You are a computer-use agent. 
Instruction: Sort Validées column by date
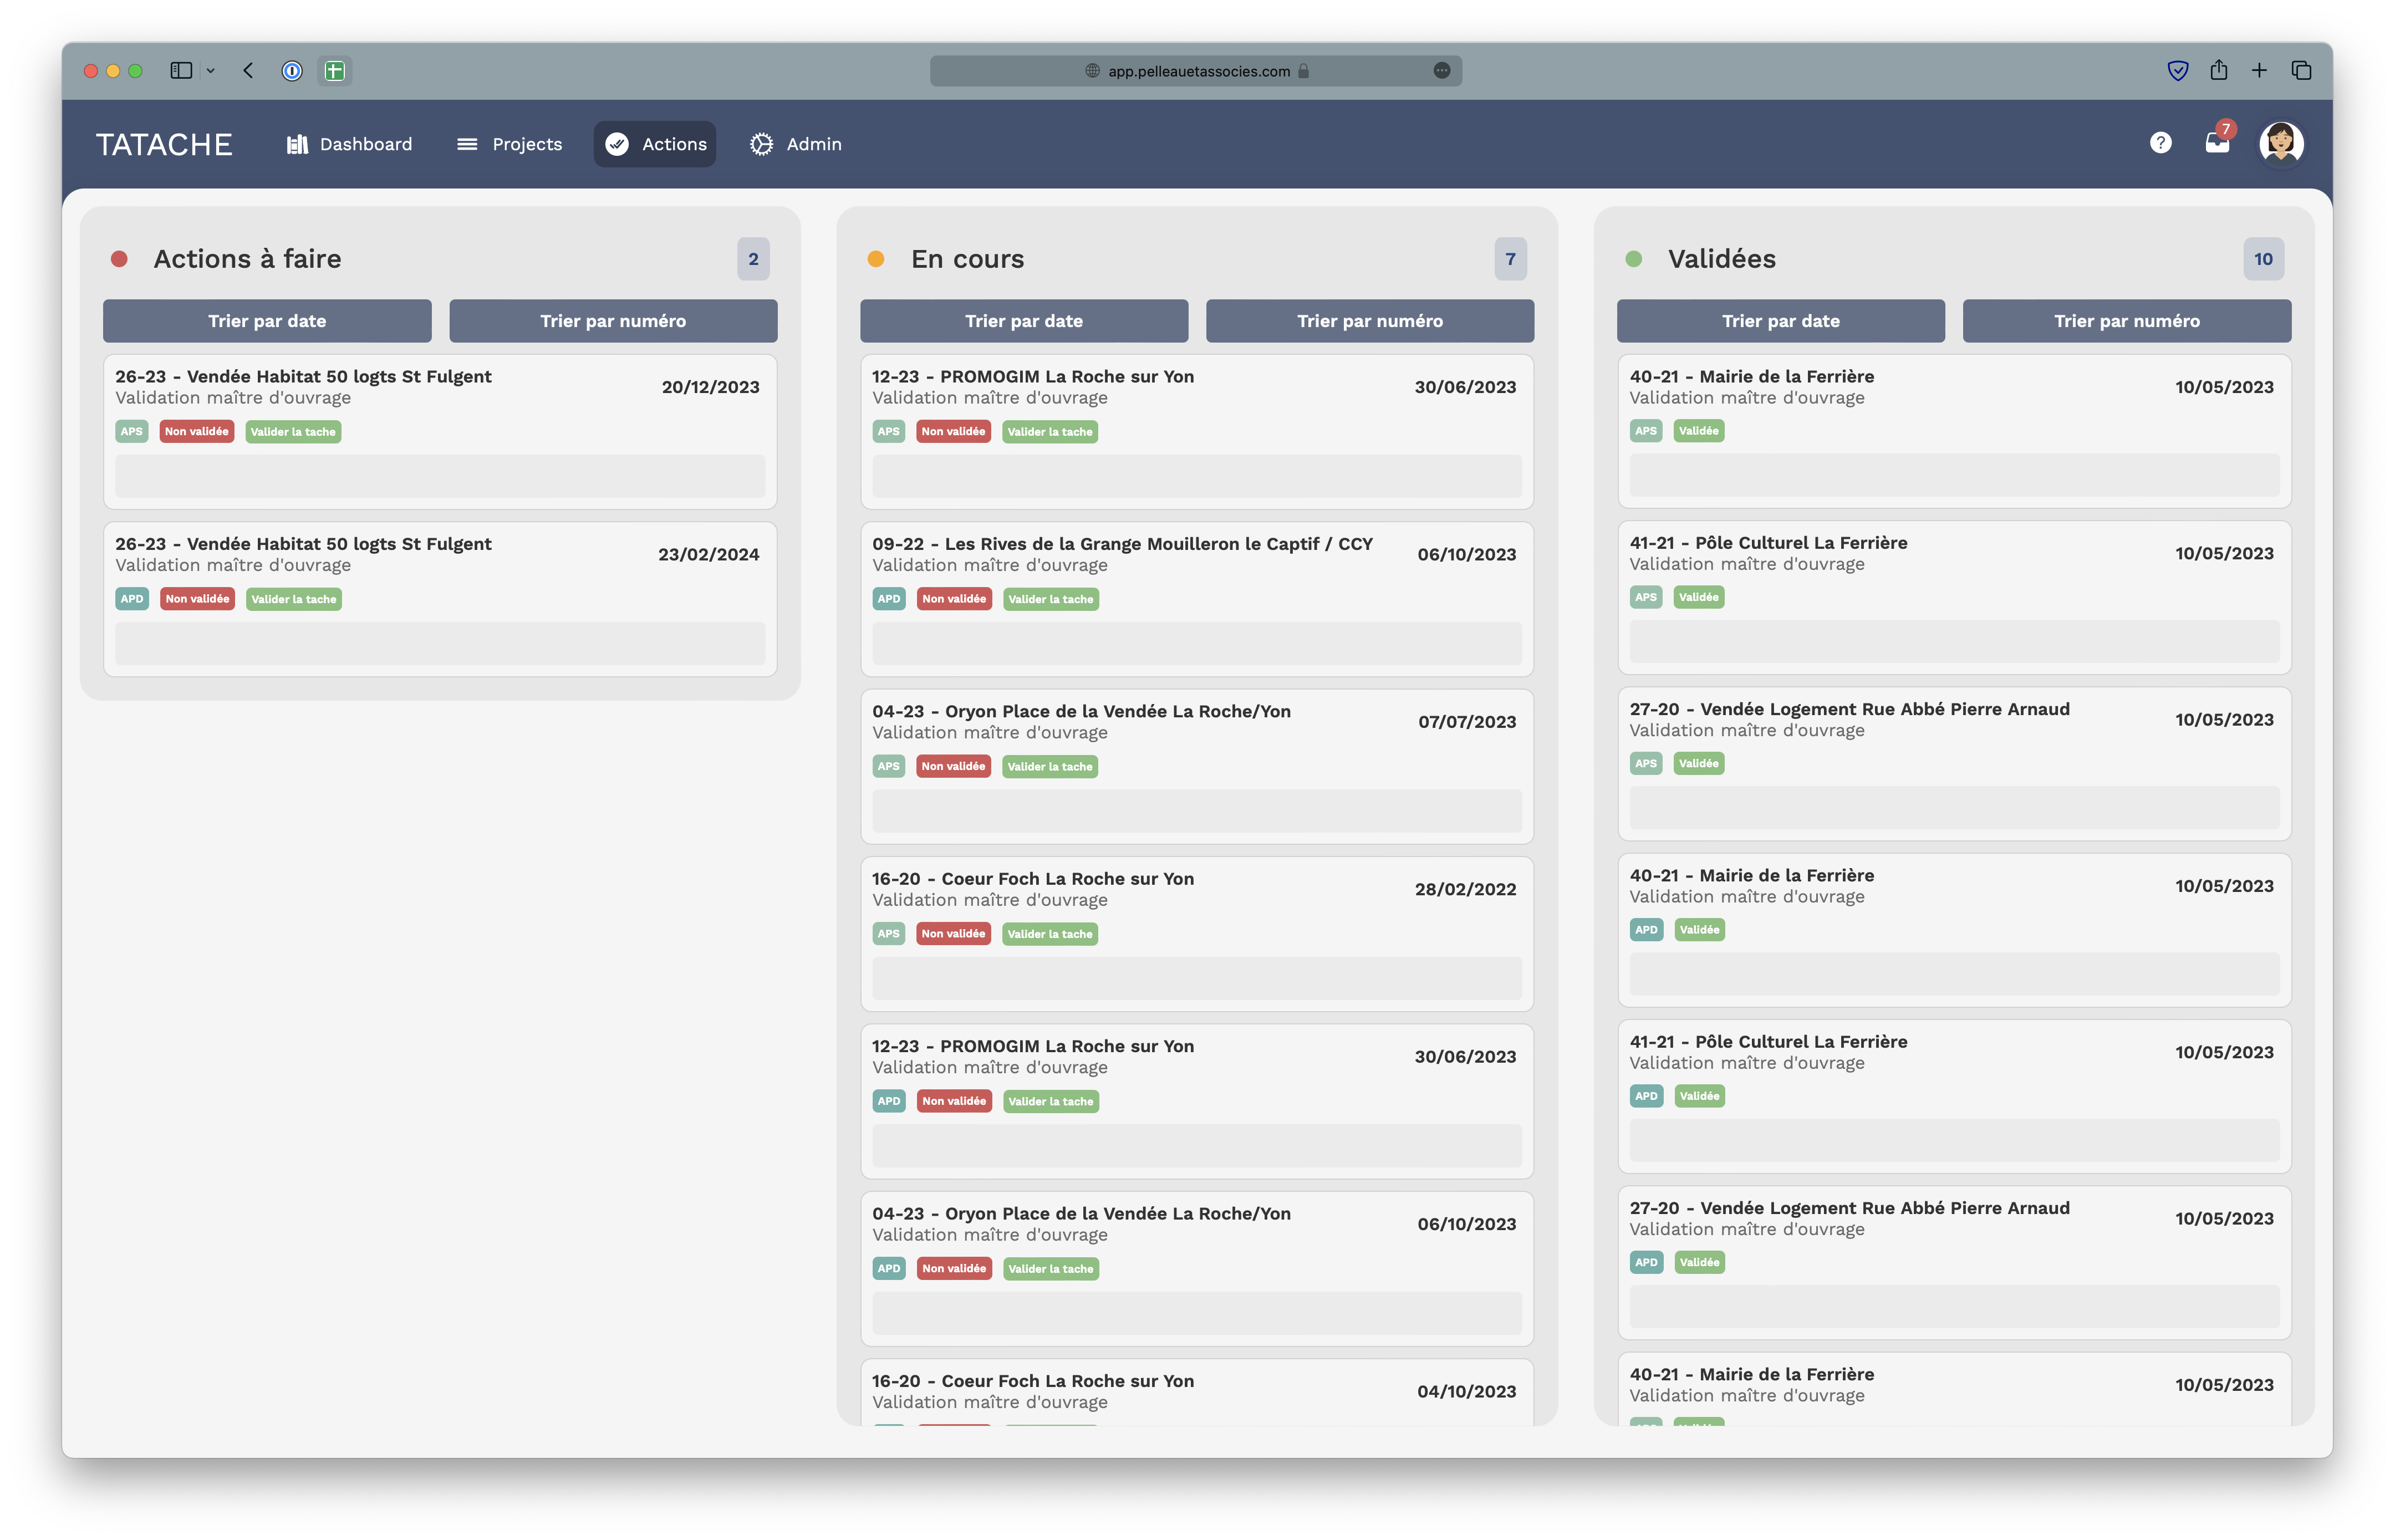click(x=1779, y=319)
